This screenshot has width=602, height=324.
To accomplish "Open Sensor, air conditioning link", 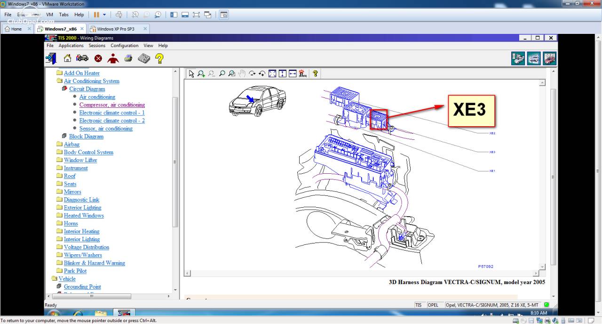I will pyautogui.click(x=106, y=128).
